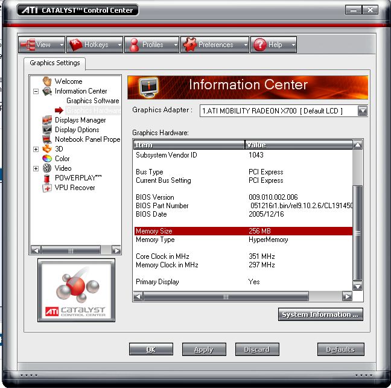Expand the 3D tree node

(36, 149)
